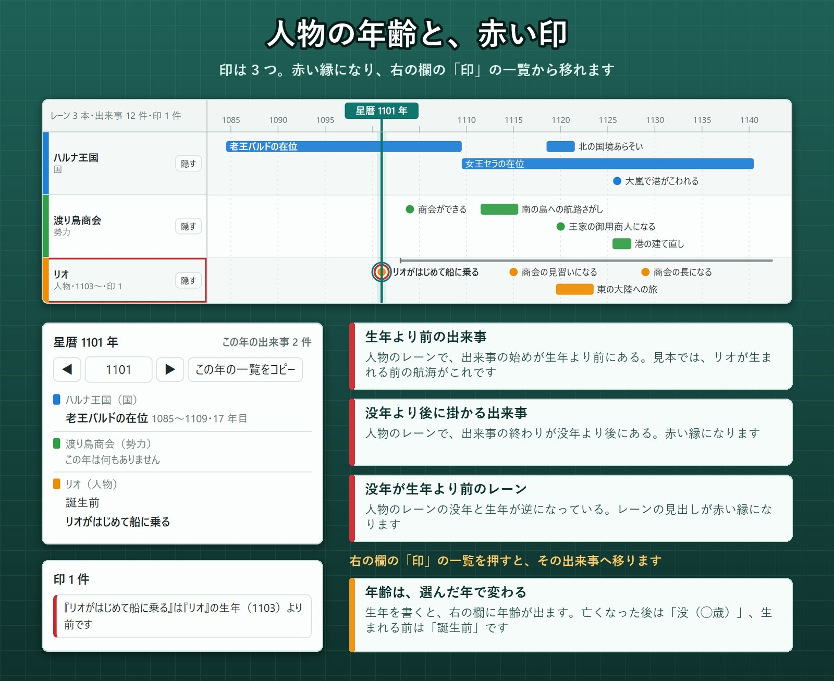Select the 老王バルドの在位 event bar
The width and height of the screenshot is (834, 681).
pyautogui.click(x=344, y=146)
